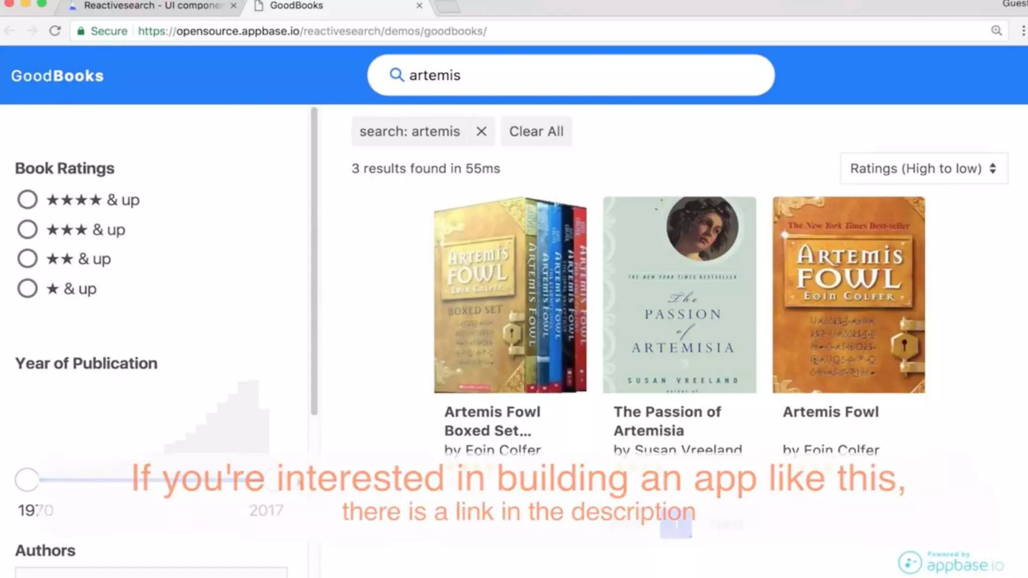The image size is (1028, 578).
Task: Select the 3 stars & up rating
Action: pos(27,229)
